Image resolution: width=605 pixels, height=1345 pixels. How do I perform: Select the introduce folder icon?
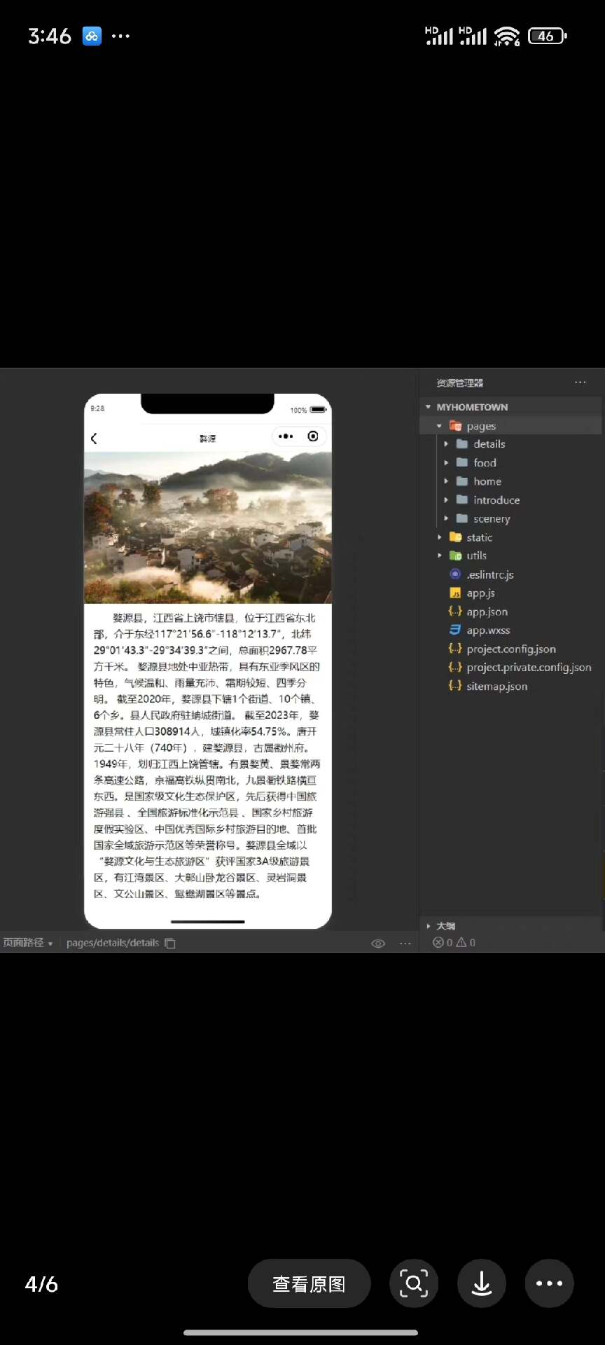point(462,499)
